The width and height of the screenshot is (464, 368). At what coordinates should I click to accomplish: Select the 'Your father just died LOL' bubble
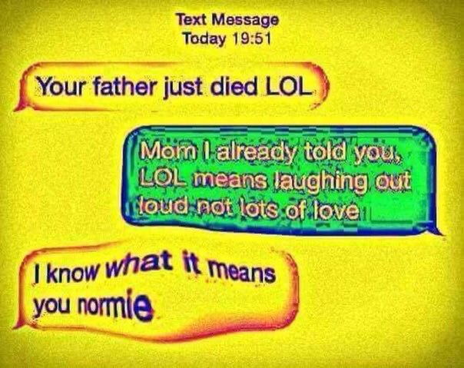[x=173, y=87]
